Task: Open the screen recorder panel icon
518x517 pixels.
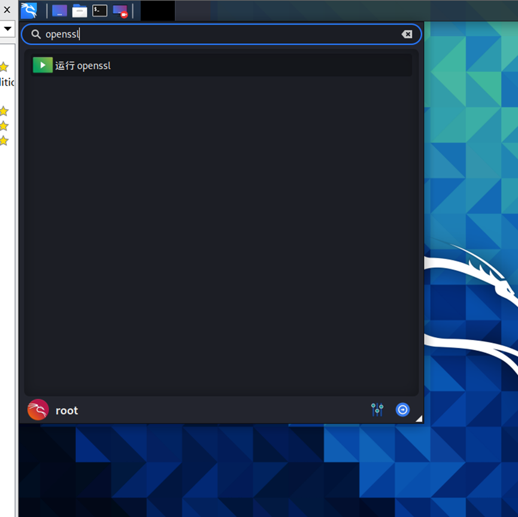Action: 120,11
